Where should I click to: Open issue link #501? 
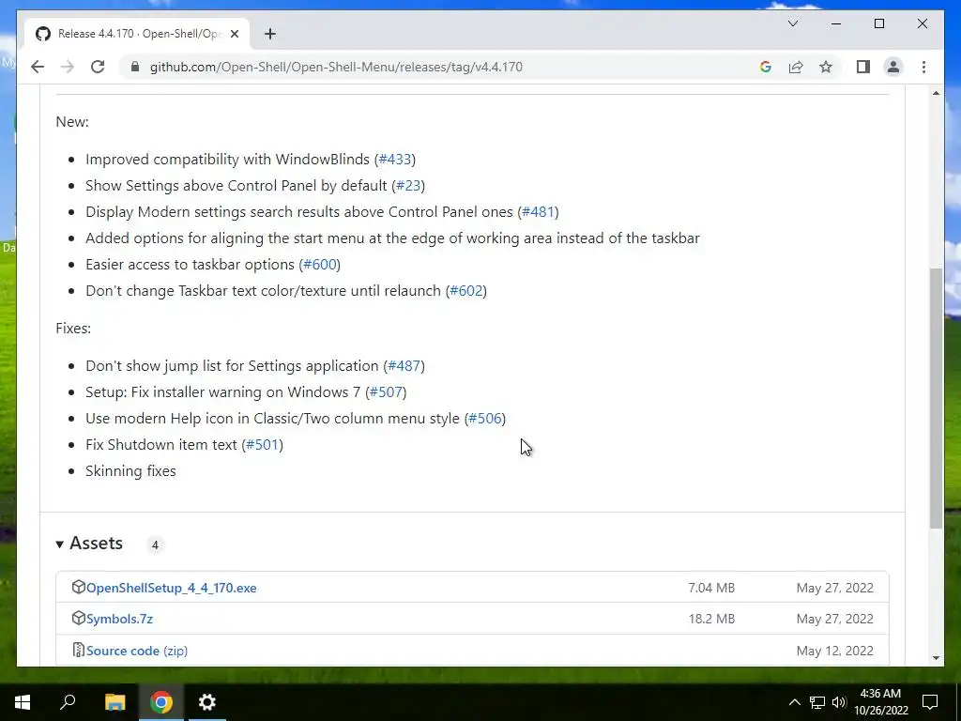click(x=263, y=445)
